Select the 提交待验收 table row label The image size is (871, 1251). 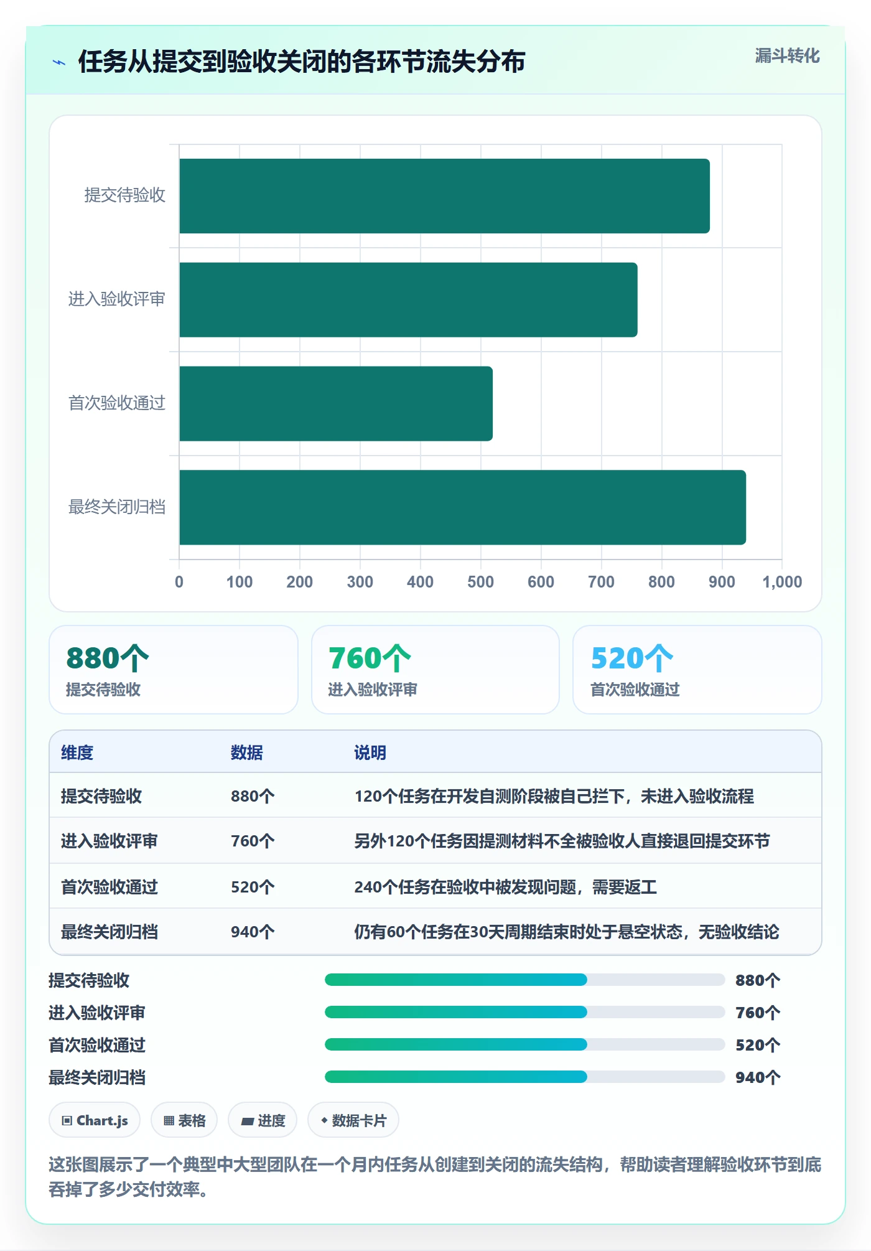[x=101, y=796]
